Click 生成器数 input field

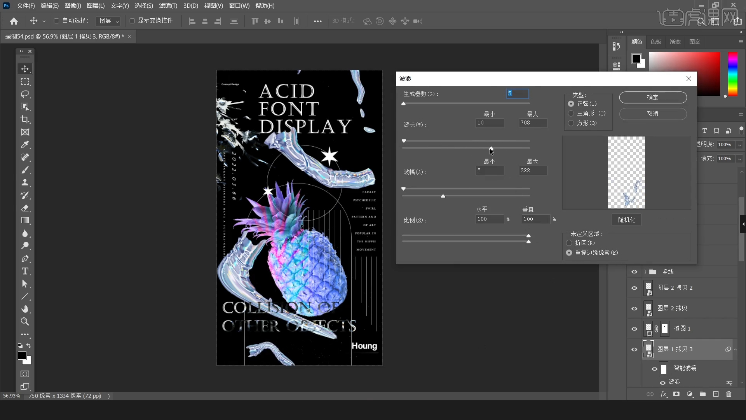pyautogui.click(x=516, y=93)
